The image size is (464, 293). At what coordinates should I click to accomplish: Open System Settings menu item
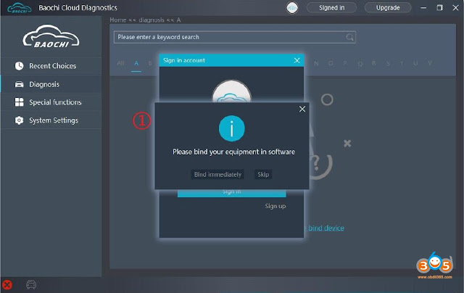pos(51,120)
